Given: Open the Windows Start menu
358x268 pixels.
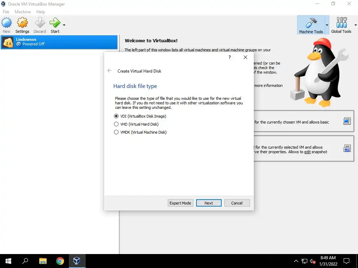Looking at the screenshot, I should point(8,261).
